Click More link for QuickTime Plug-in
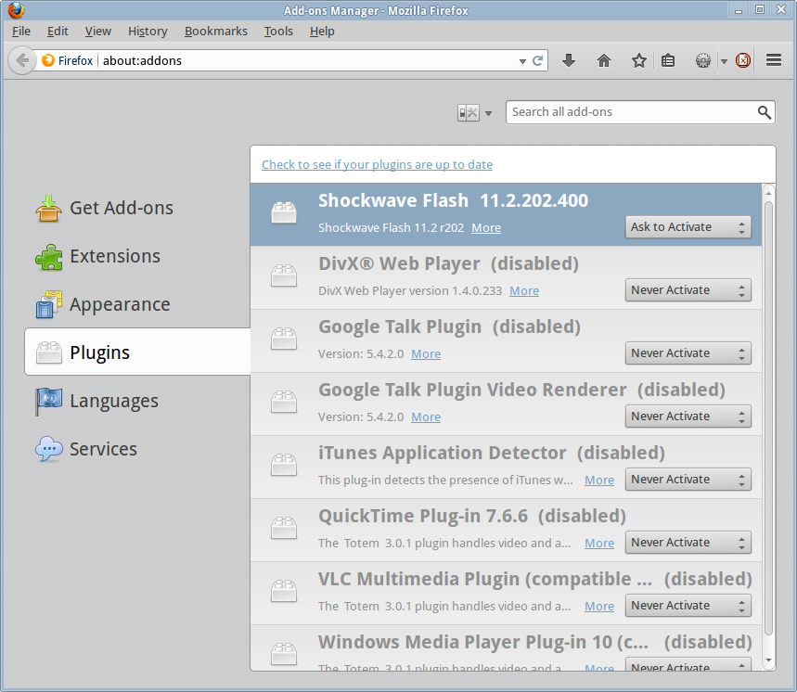Viewport: 797px width, 692px height. click(599, 543)
